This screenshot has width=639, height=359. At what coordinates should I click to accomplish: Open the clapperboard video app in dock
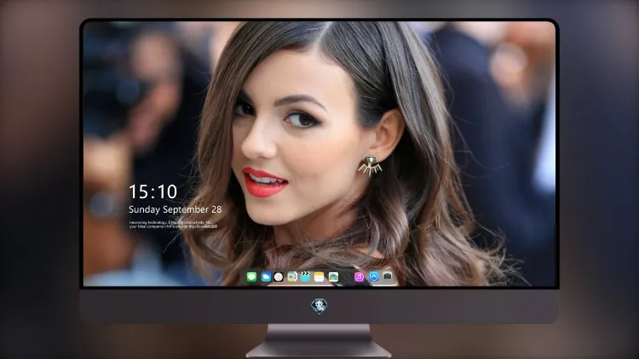point(305,277)
